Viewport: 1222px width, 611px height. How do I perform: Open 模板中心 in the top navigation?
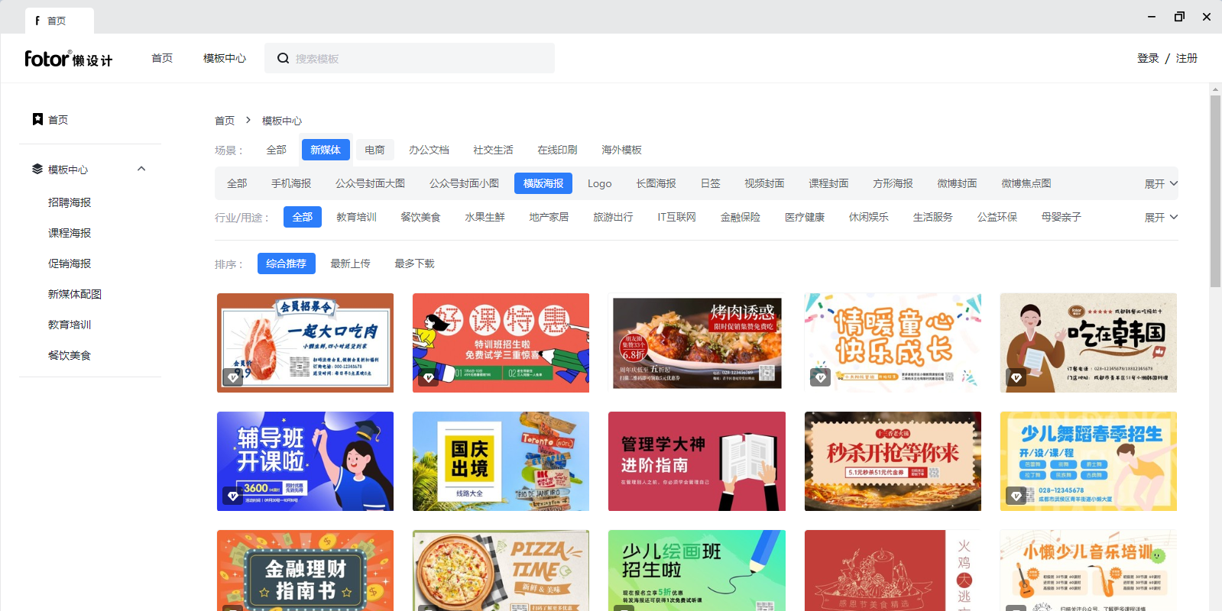[225, 58]
